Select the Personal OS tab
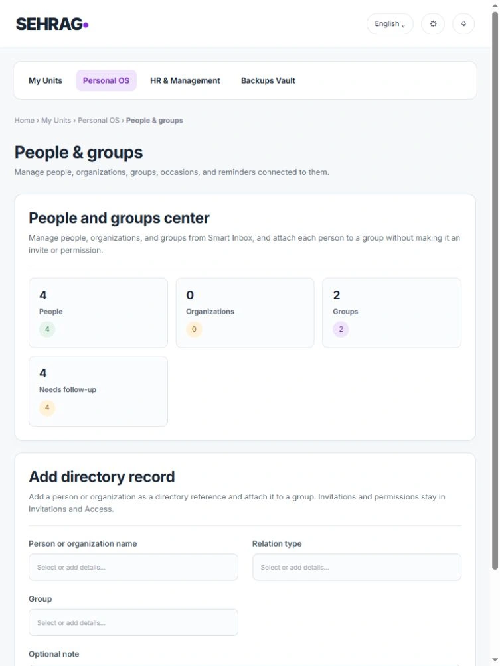Screen dimensions: 500x666 [x=106, y=80]
